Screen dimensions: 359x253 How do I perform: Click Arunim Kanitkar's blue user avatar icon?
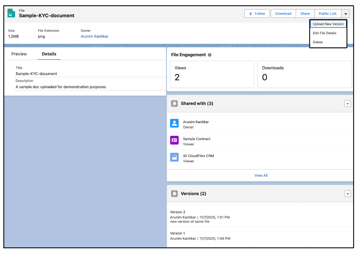click(174, 123)
